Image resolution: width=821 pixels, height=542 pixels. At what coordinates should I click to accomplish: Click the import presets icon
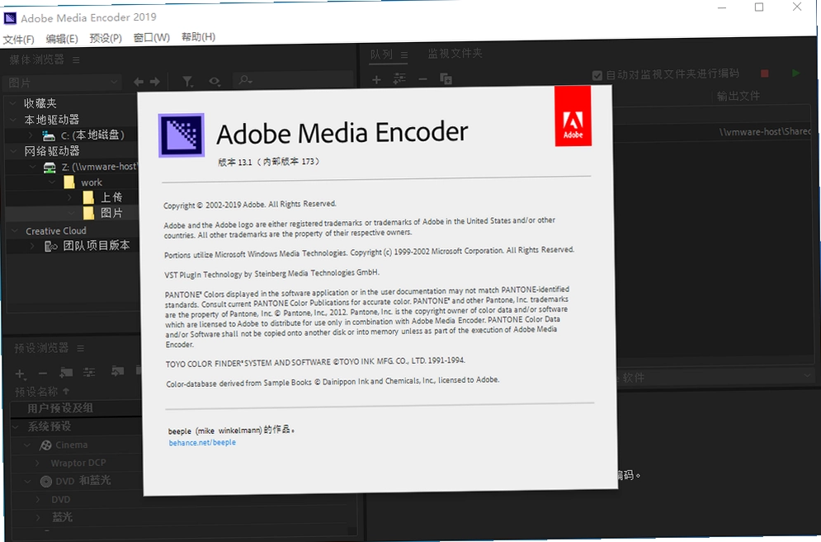tap(117, 371)
